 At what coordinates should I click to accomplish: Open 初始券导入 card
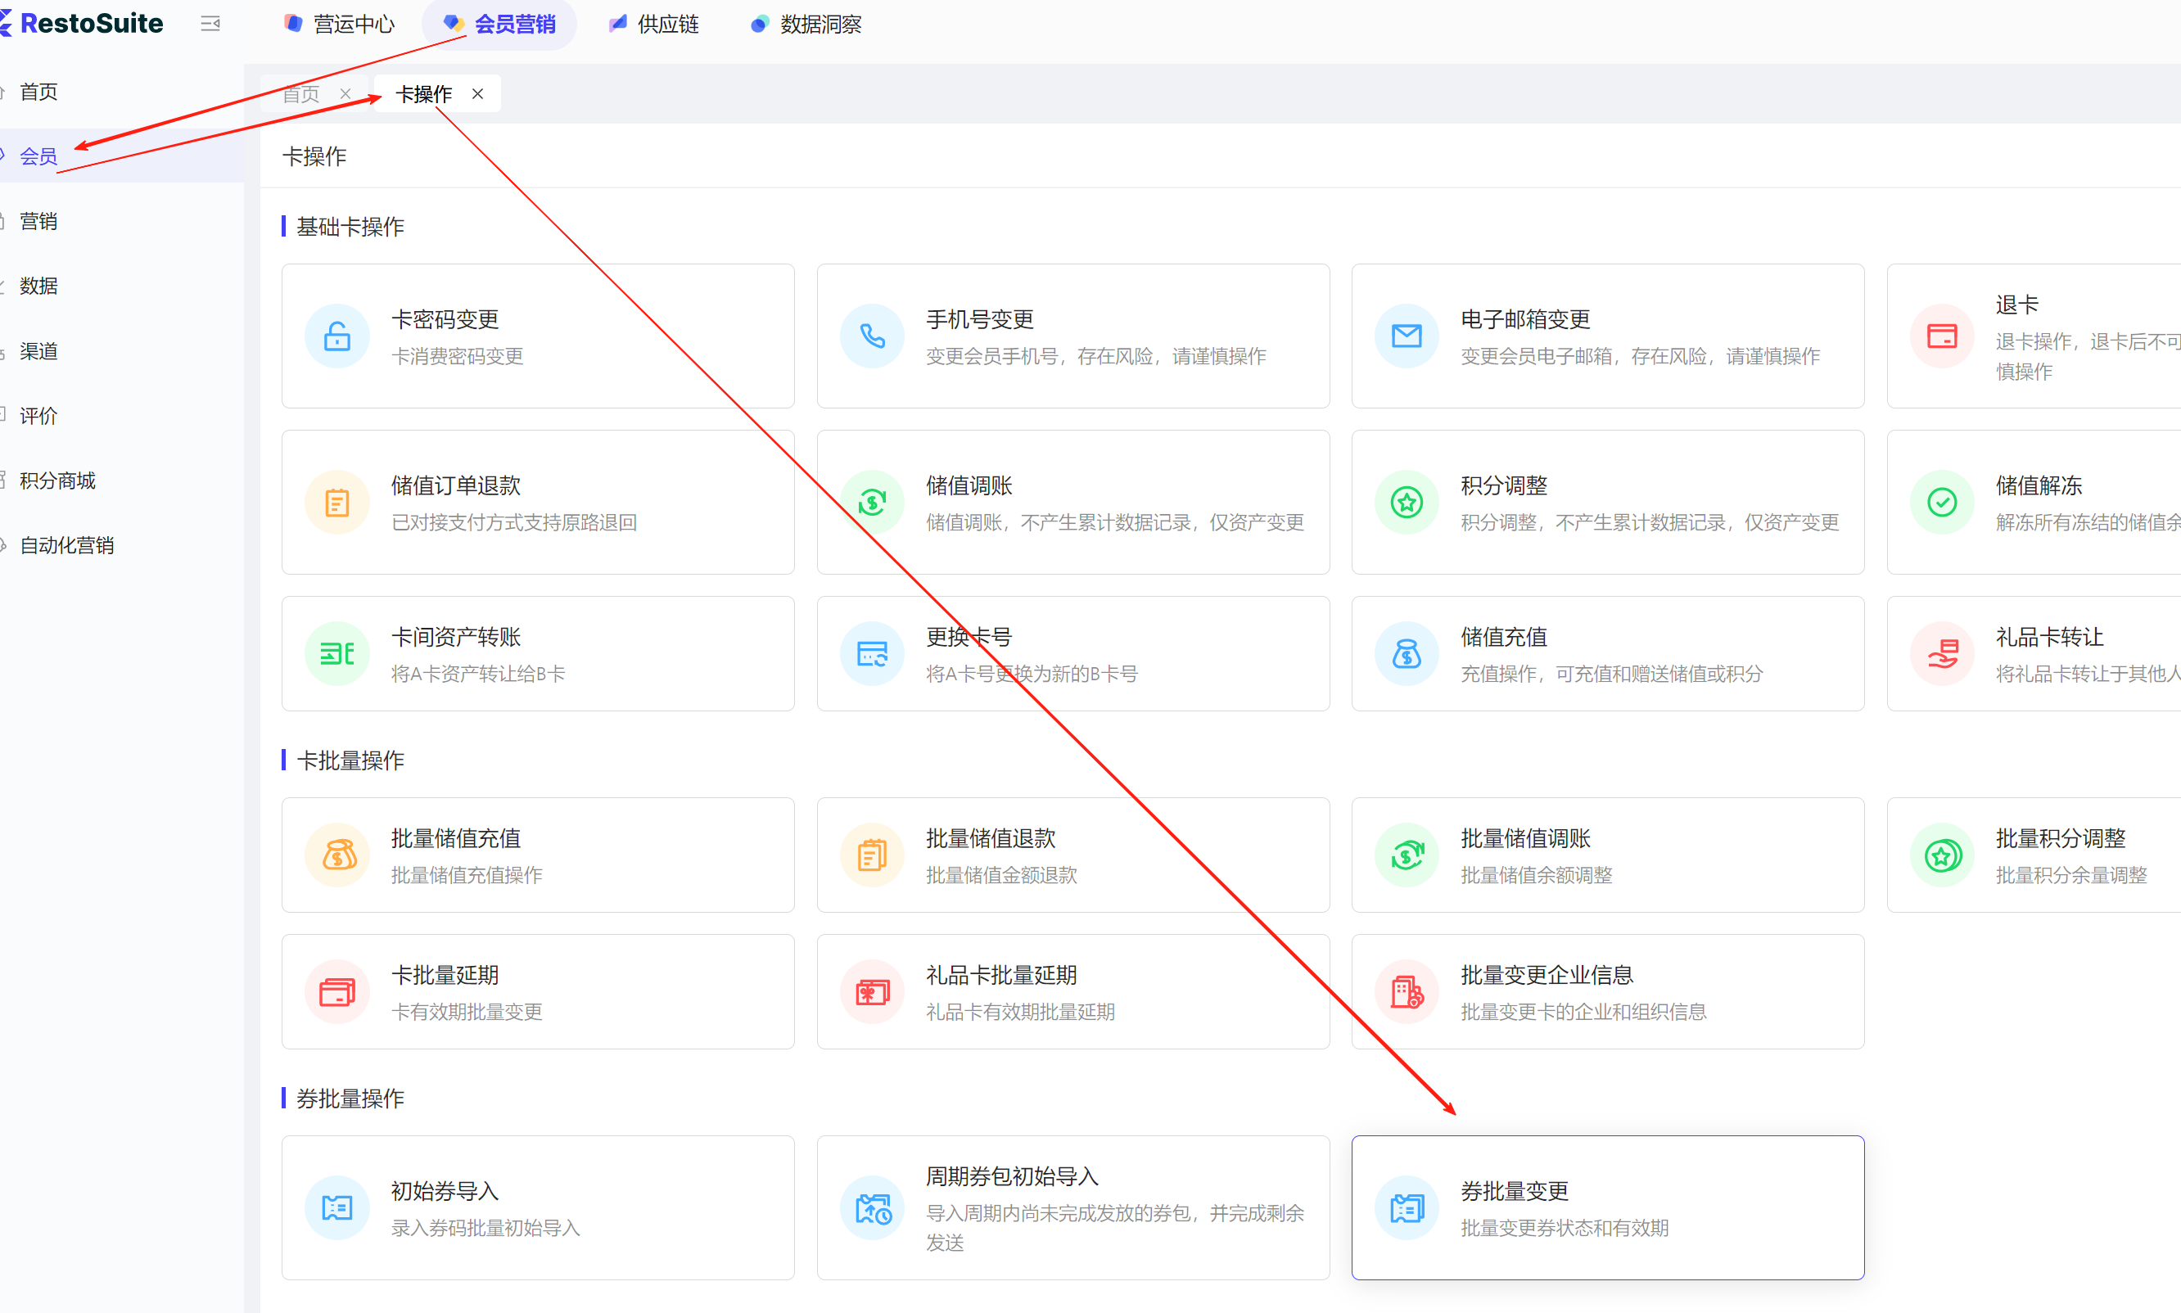click(x=537, y=1207)
